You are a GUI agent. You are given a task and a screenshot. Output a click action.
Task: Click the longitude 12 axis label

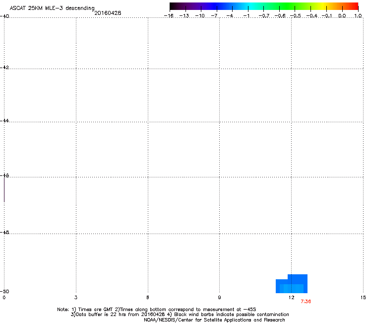pyautogui.click(x=292, y=298)
